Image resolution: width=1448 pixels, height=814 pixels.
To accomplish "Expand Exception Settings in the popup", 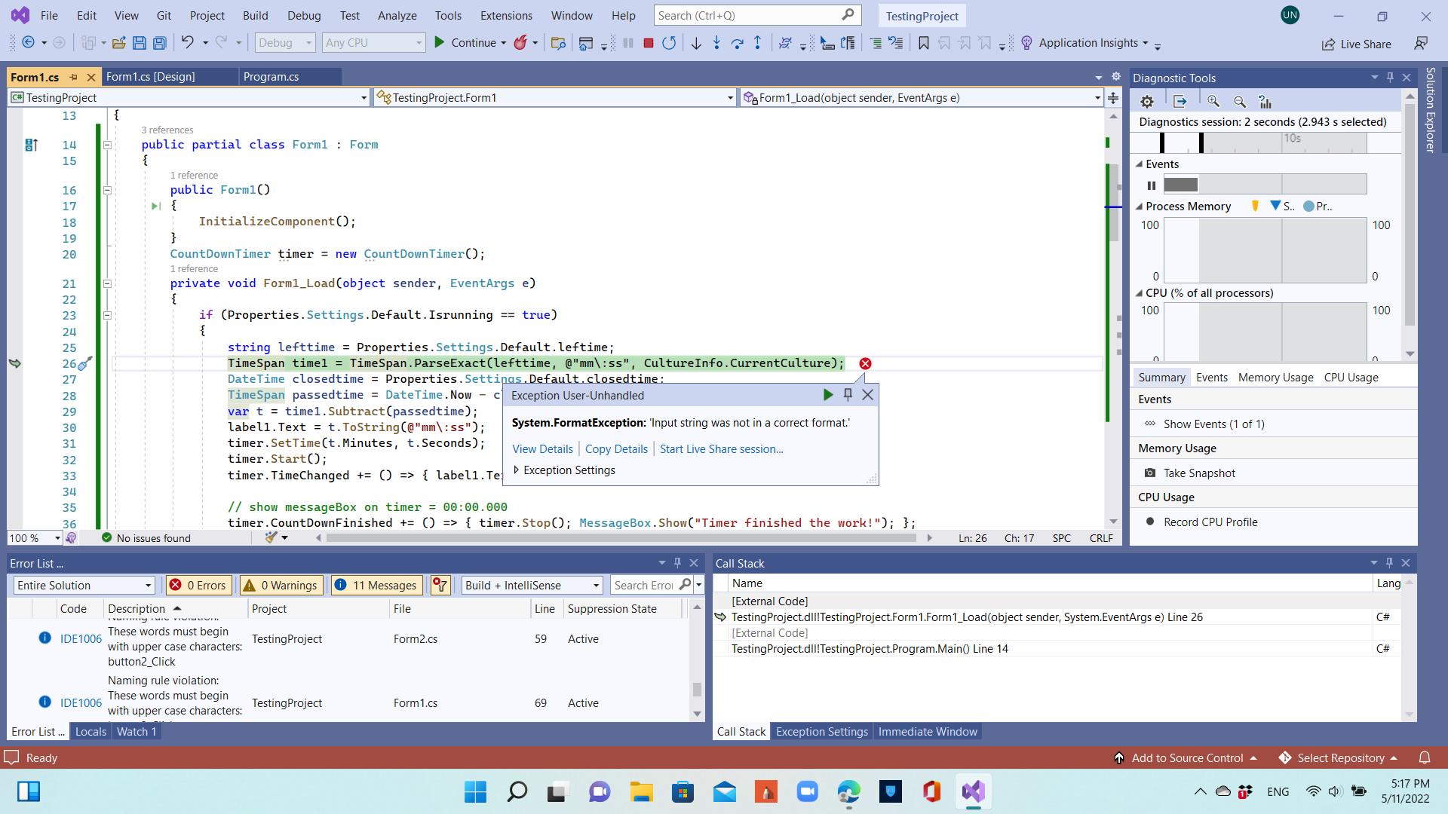I will point(517,470).
